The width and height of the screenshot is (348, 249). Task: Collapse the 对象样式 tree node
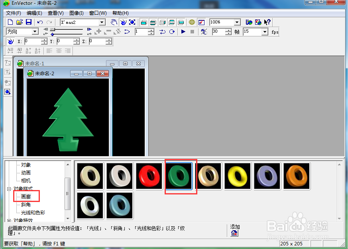pos(9,189)
